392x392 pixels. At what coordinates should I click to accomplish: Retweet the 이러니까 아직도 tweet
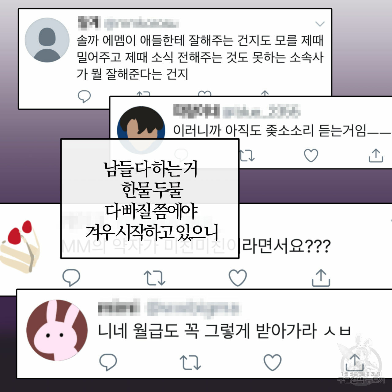[246, 155]
